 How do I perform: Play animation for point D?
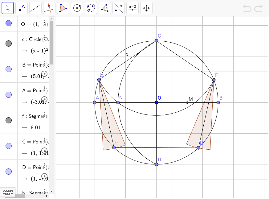[x=44, y=176]
